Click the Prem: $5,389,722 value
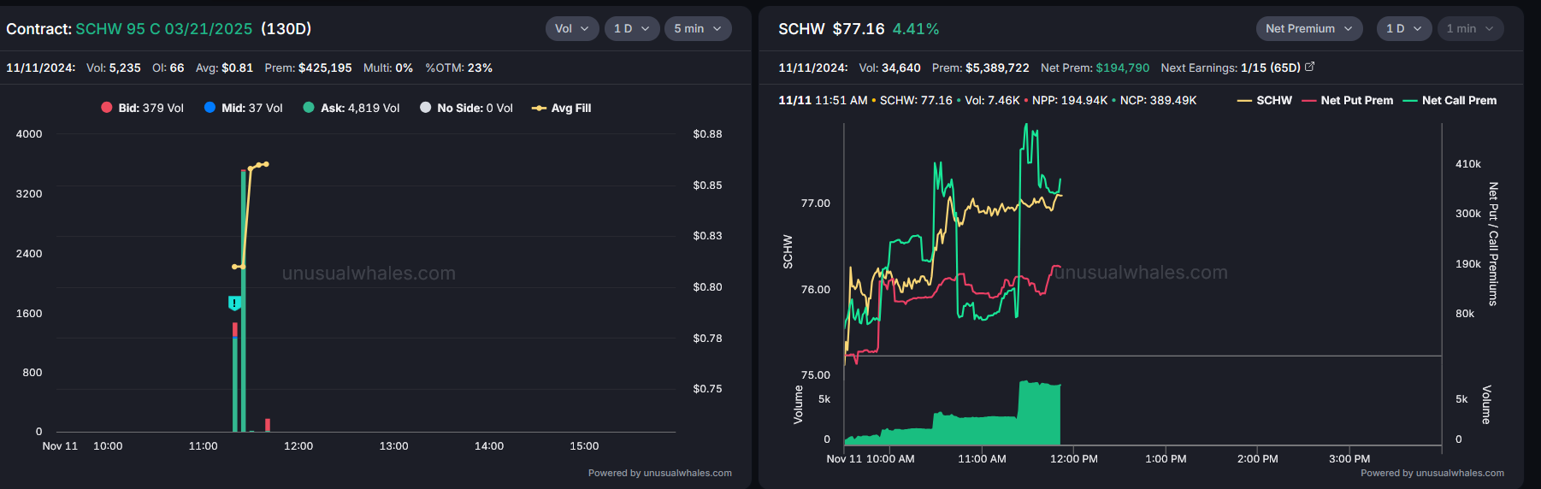 pyautogui.click(x=981, y=68)
